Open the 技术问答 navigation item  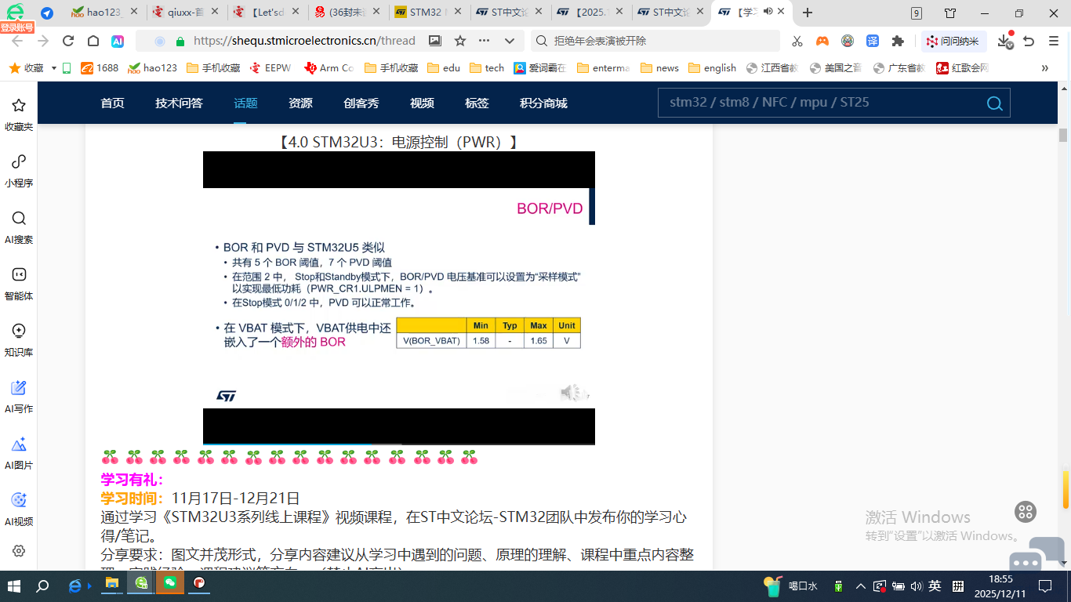(179, 103)
